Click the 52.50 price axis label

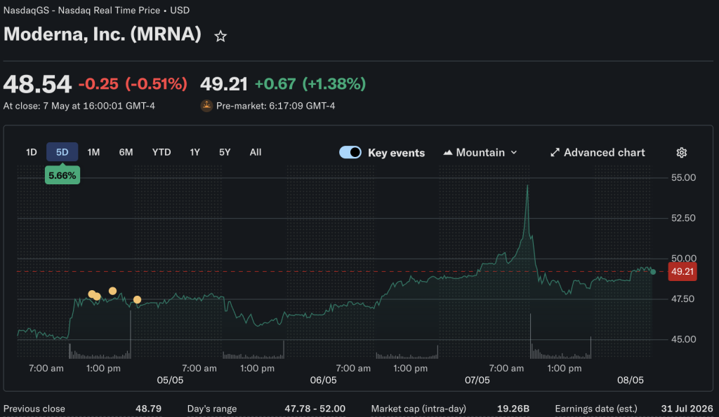point(683,218)
